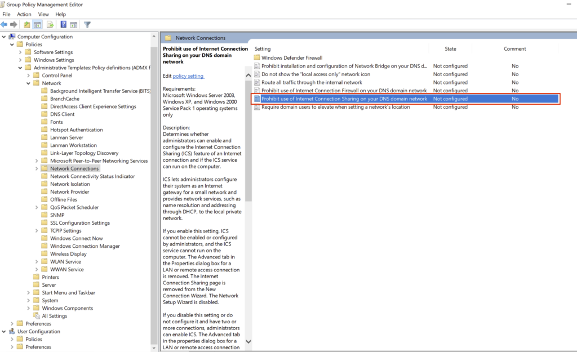The width and height of the screenshot is (577, 352).
Task: Expand the Software Settings tree node
Action: 21,52
